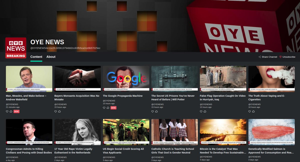This screenshot has width=300, height=162.
Task: Click @OYENEWS under Google Propaganda Machine
Action: 109,101
